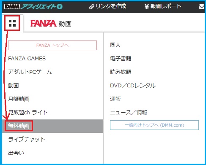Choose 月額動画 from the service list

[19, 99]
